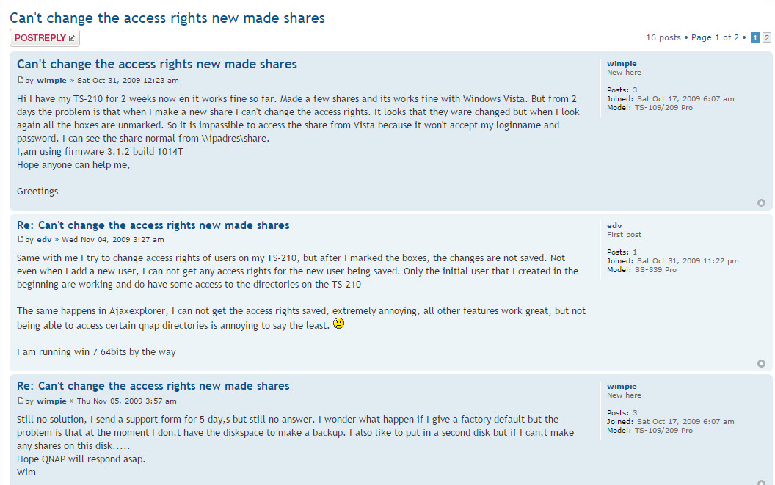The height and width of the screenshot is (485, 775).
Task: View wimpie profile in third post sidebar
Action: click(x=622, y=386)
